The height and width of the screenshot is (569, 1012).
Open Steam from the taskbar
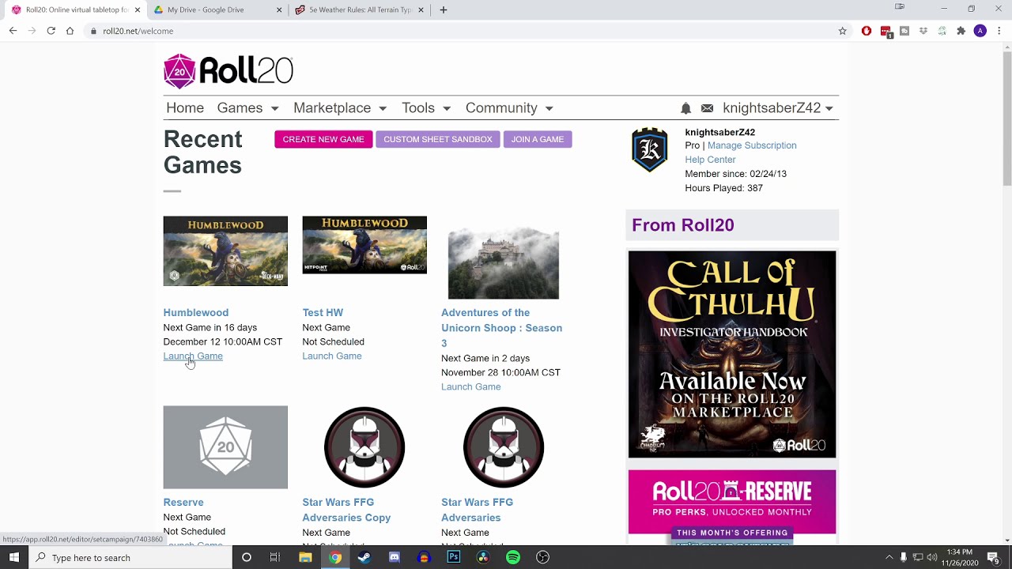coord(364,557)
